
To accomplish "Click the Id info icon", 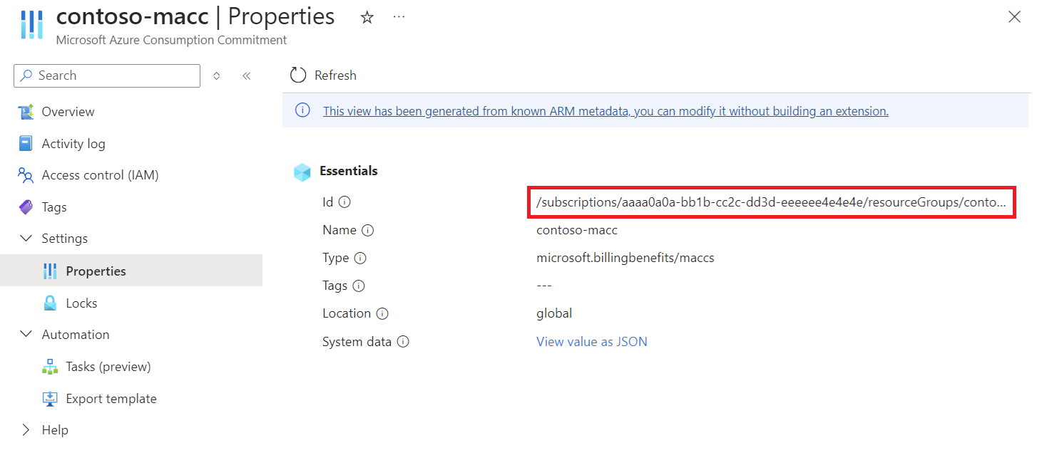I will pyautogui.click(x=345, y=202).
